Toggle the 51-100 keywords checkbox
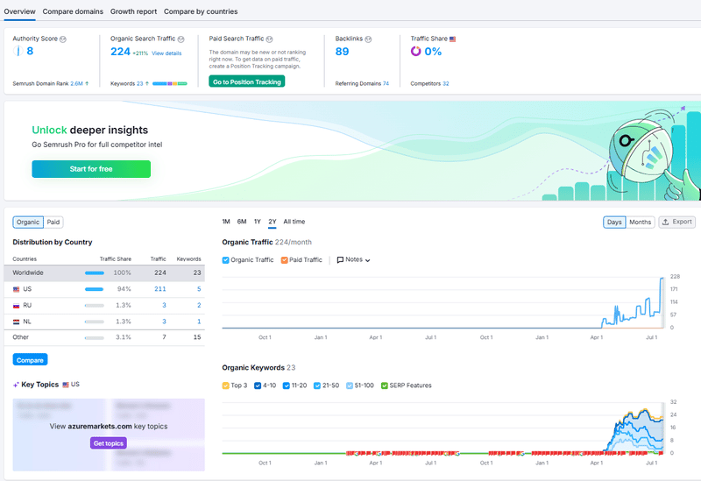 click(x=350, y=386)
